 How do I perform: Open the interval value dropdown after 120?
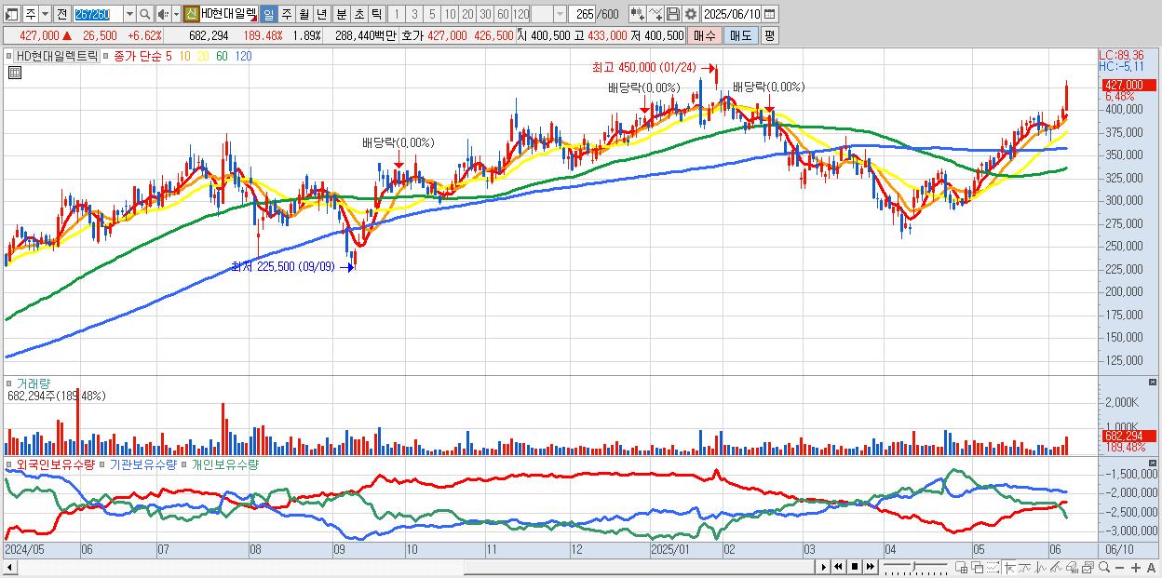coord(560,14)
